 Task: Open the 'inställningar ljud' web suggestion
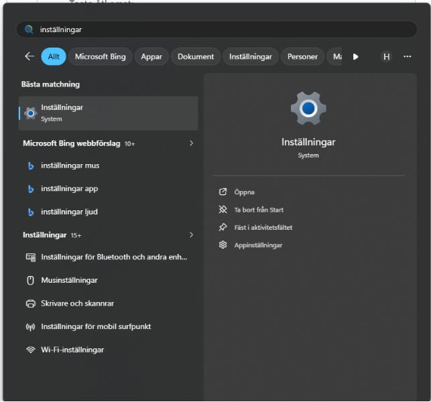click(69, 212)
